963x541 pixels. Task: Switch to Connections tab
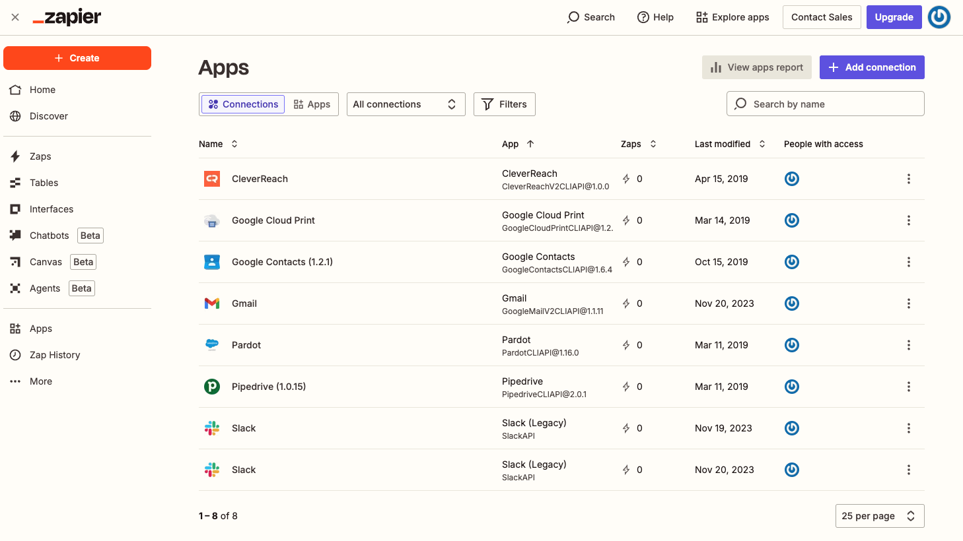243,104
